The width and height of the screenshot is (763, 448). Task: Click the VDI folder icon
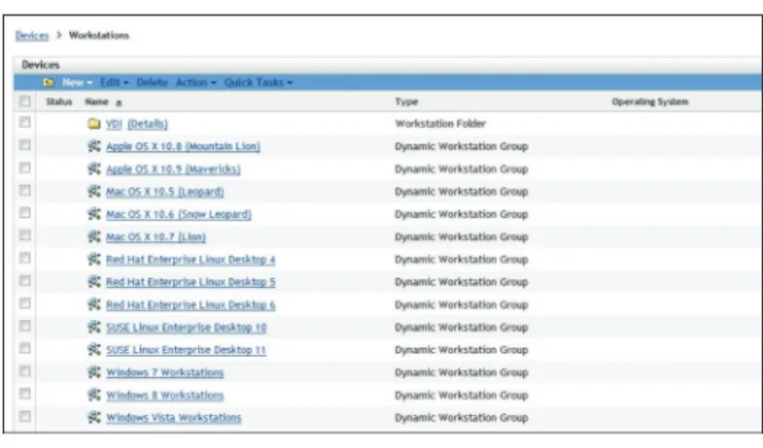[x=94, y=124]
